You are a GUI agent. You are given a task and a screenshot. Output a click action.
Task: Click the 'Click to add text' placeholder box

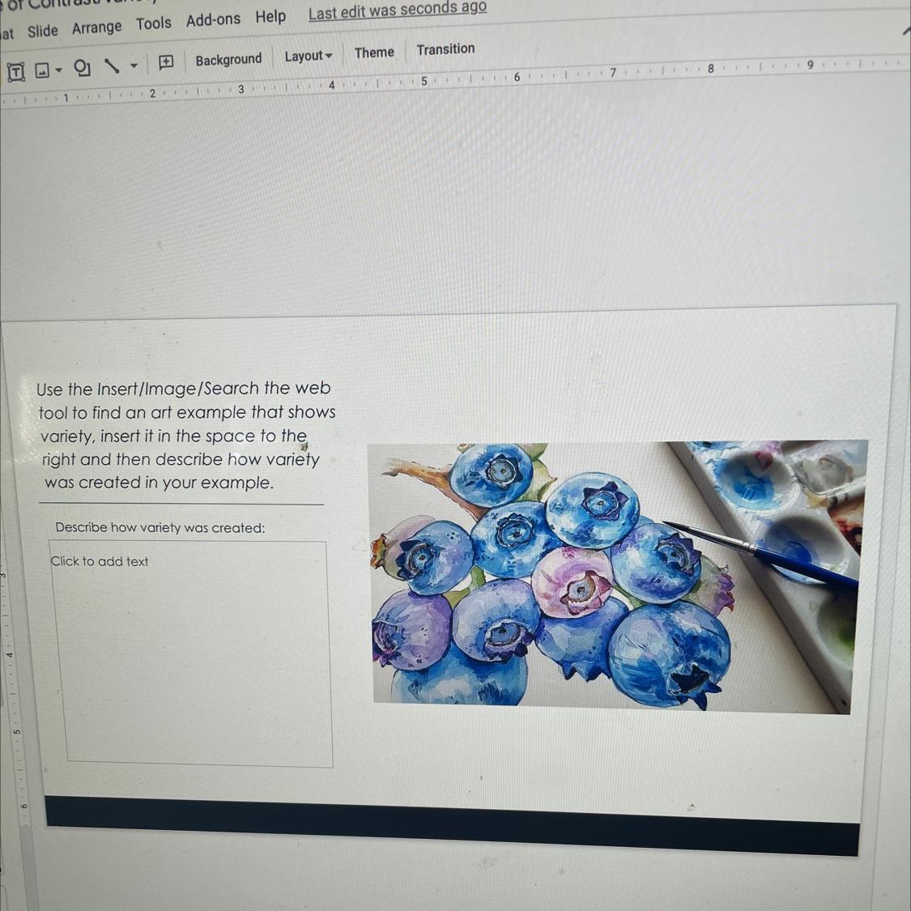coord(190,653)
